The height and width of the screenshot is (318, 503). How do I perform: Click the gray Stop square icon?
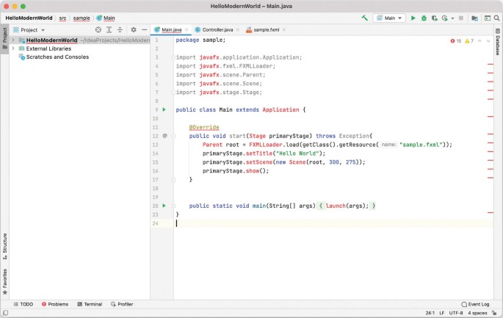[461, 18]
